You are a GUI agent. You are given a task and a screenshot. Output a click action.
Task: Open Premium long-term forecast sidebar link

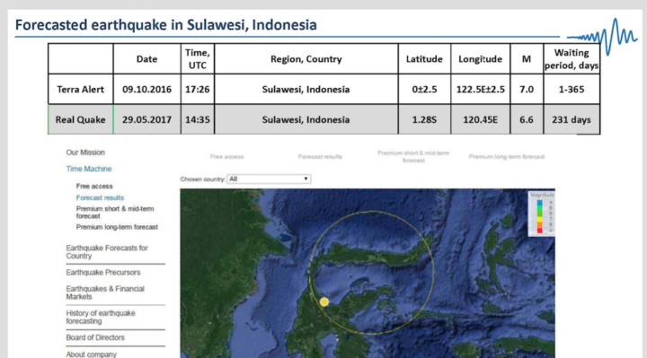(x=117, y=227)
